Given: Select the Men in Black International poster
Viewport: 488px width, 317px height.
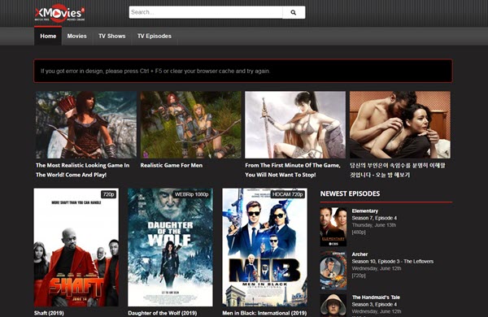Looking at the screenshot, I should click(264, 247).
